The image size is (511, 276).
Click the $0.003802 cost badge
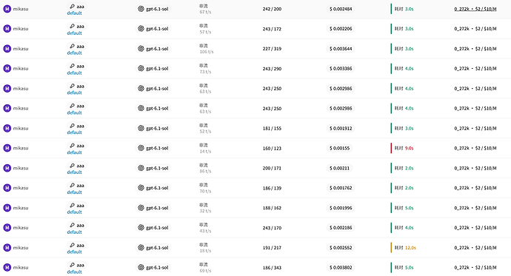341,268
